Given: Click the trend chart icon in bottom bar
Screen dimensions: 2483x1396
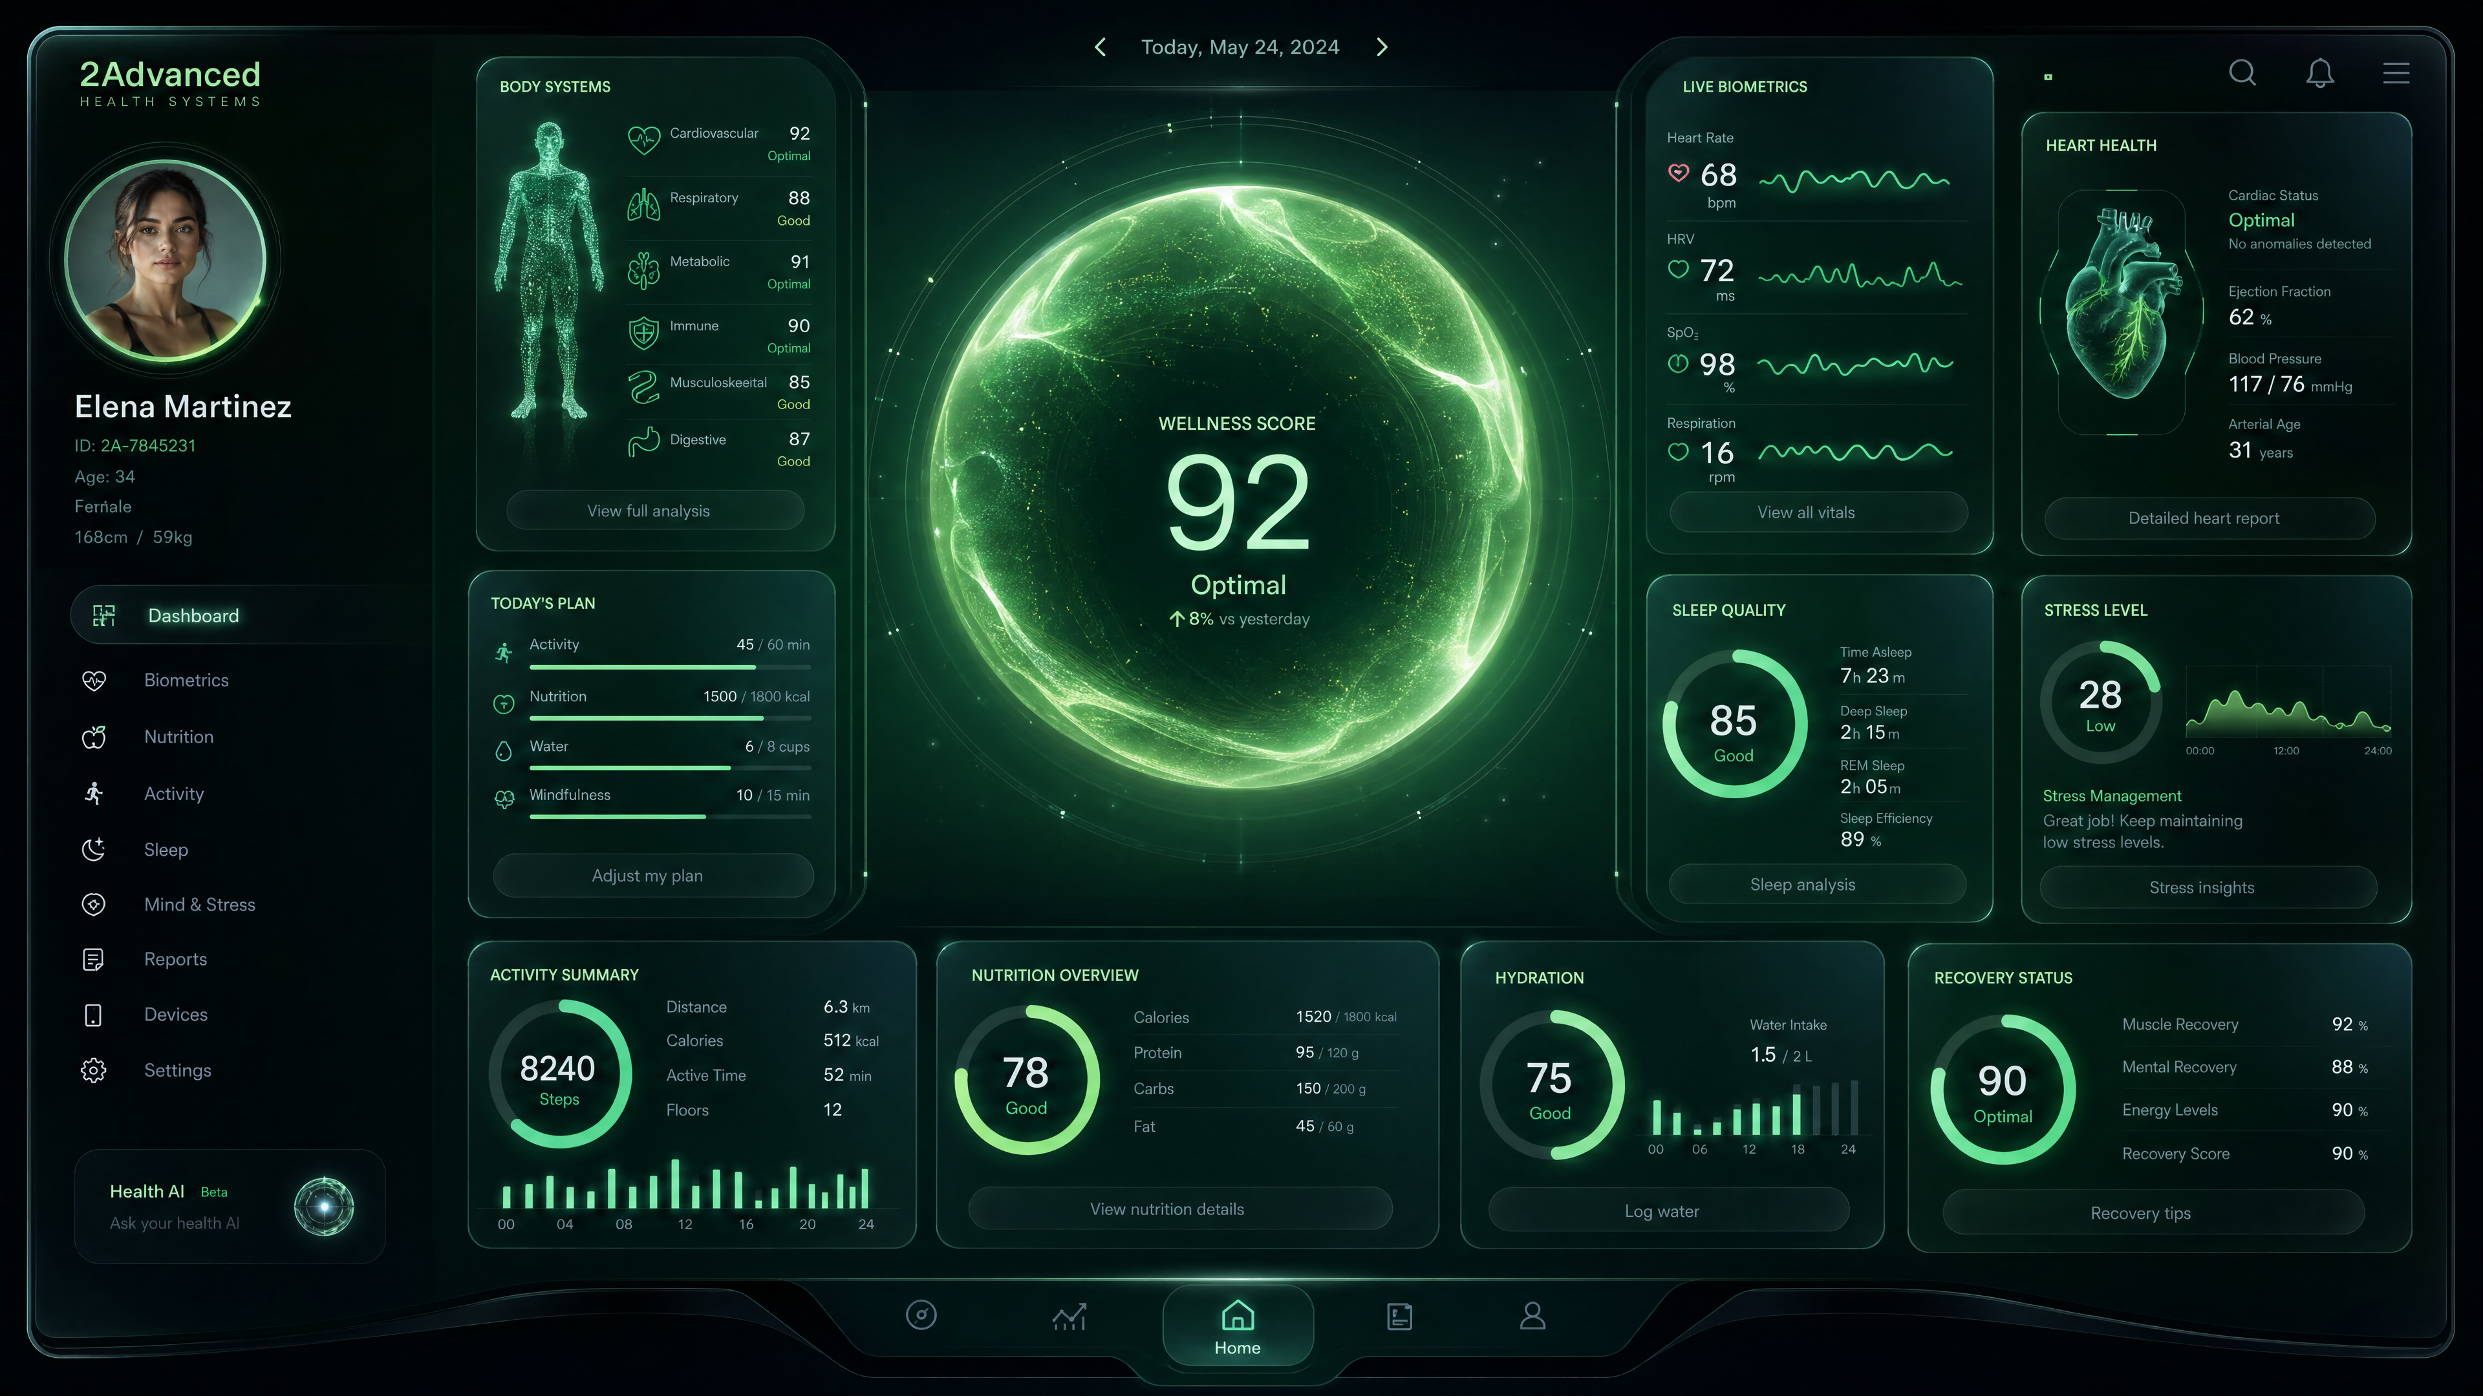Looking at the screenshot, I should point(1069,1316).
